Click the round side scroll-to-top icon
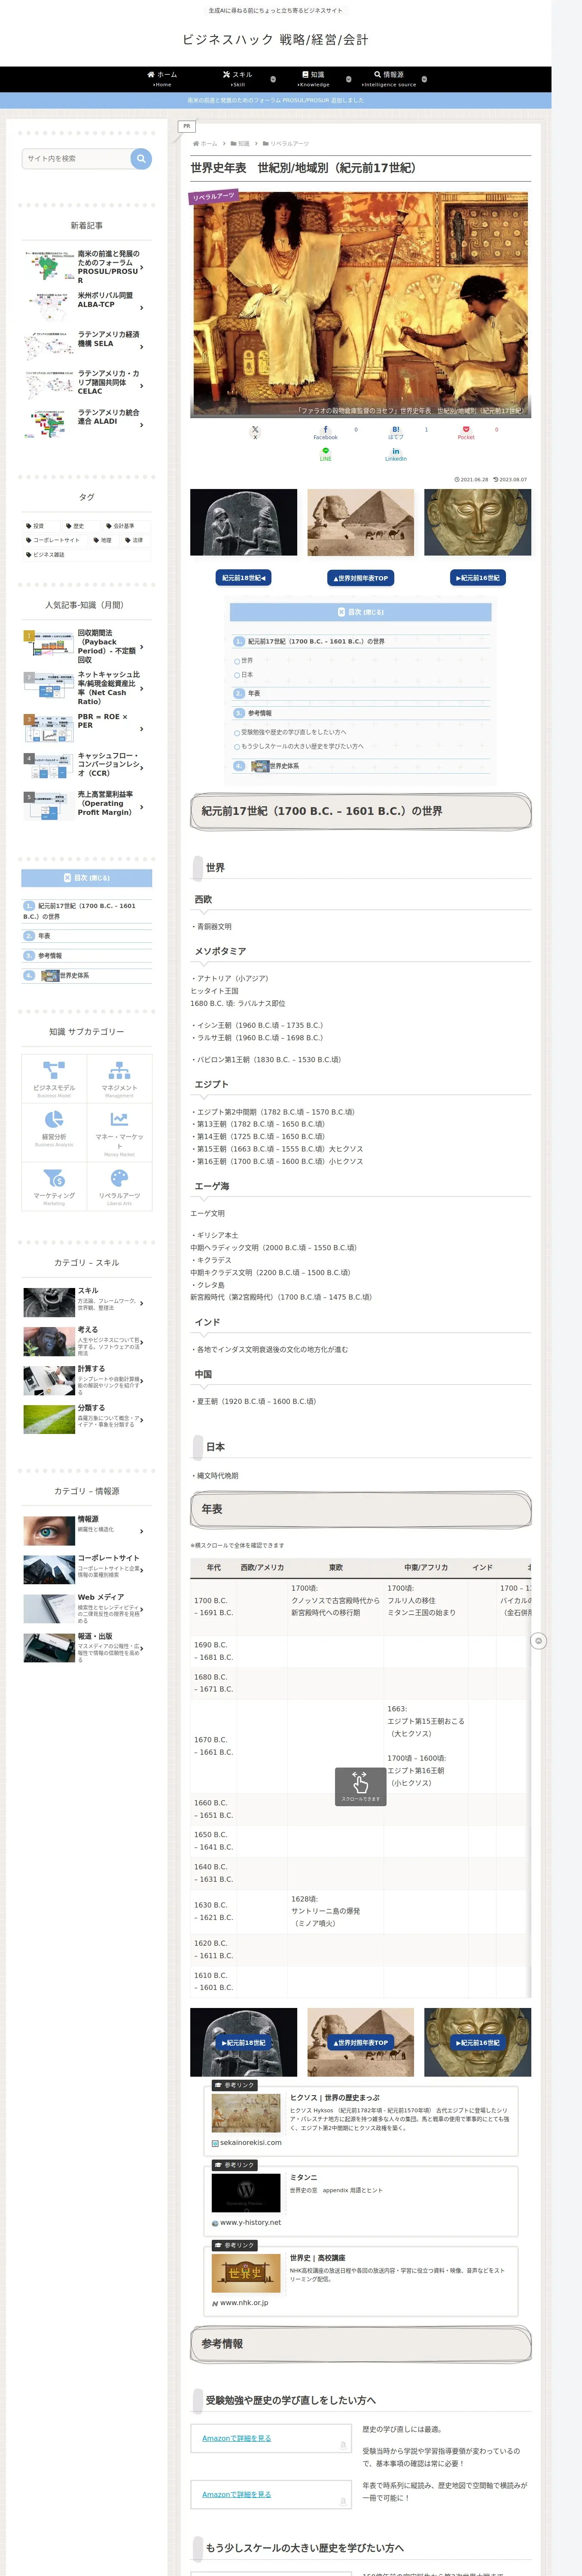Viewport: 582px width, 2576px height. (538, 1641)
